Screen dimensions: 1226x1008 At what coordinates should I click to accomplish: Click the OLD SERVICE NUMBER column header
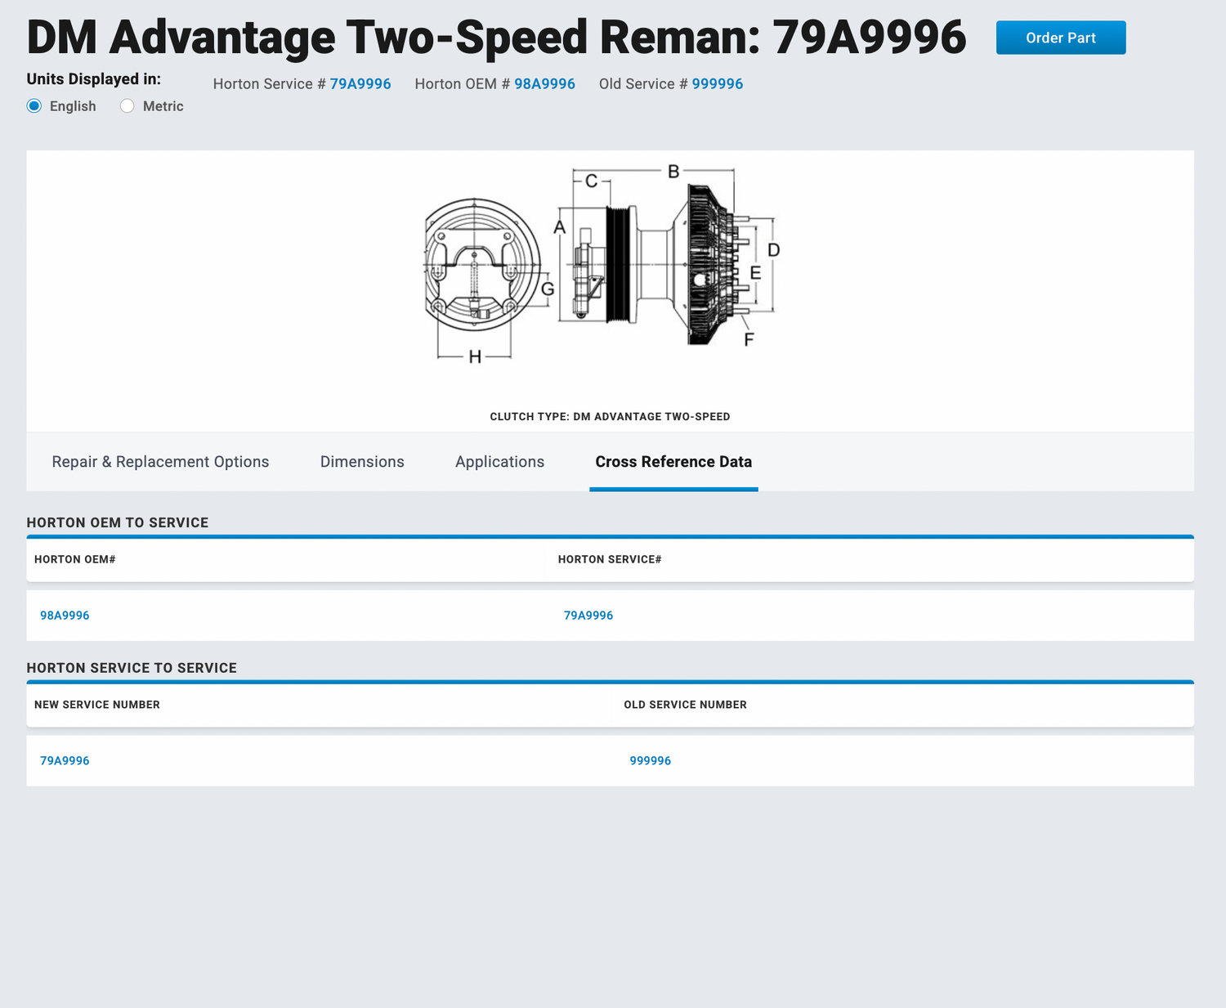(x=685, y=705)
